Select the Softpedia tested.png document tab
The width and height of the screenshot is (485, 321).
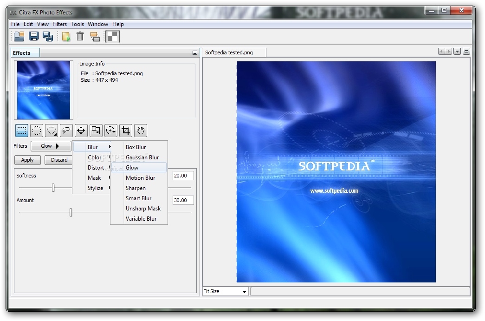click(234, 52)
